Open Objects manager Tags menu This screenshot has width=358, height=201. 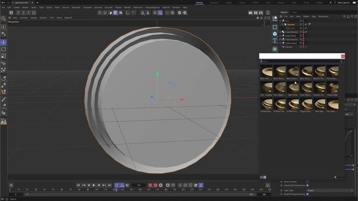[x=314, y=16]
